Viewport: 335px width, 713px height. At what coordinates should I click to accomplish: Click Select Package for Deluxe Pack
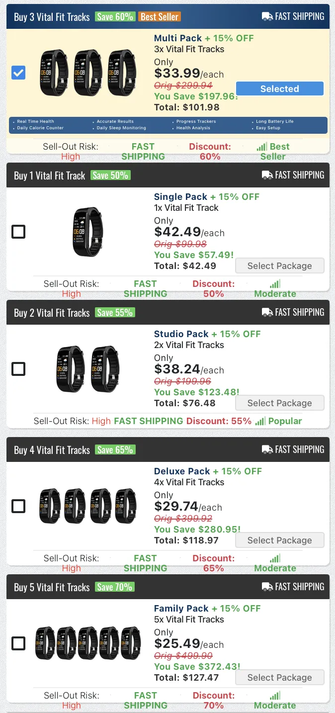(279, 540)
